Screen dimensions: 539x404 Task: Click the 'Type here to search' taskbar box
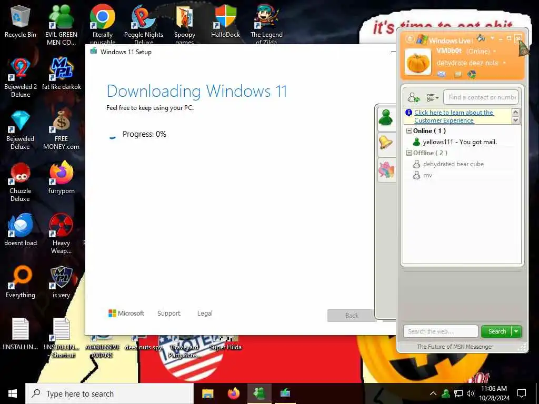(x=109, y=393)
